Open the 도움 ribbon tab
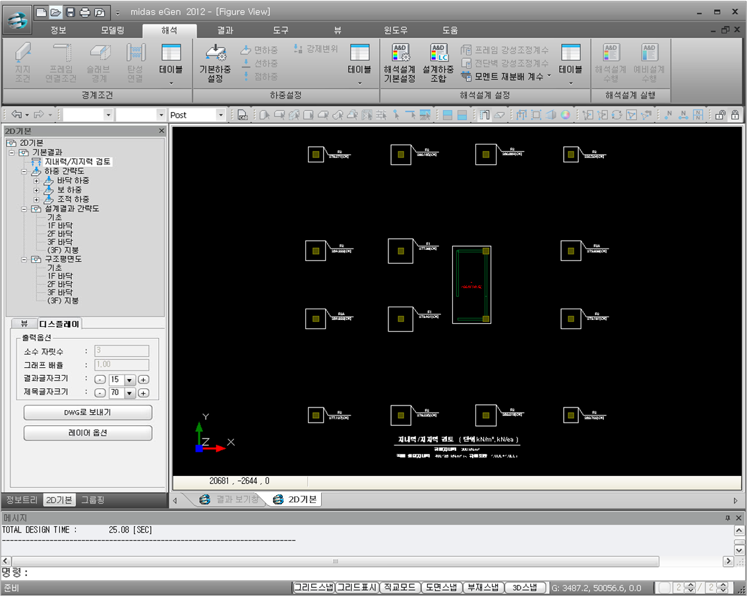 click(x=450, y=30)
